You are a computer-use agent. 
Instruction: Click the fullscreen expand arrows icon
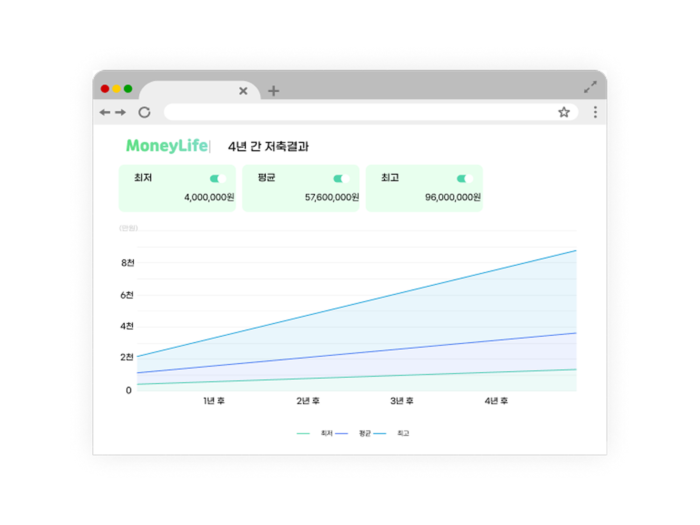click(590, 87)
